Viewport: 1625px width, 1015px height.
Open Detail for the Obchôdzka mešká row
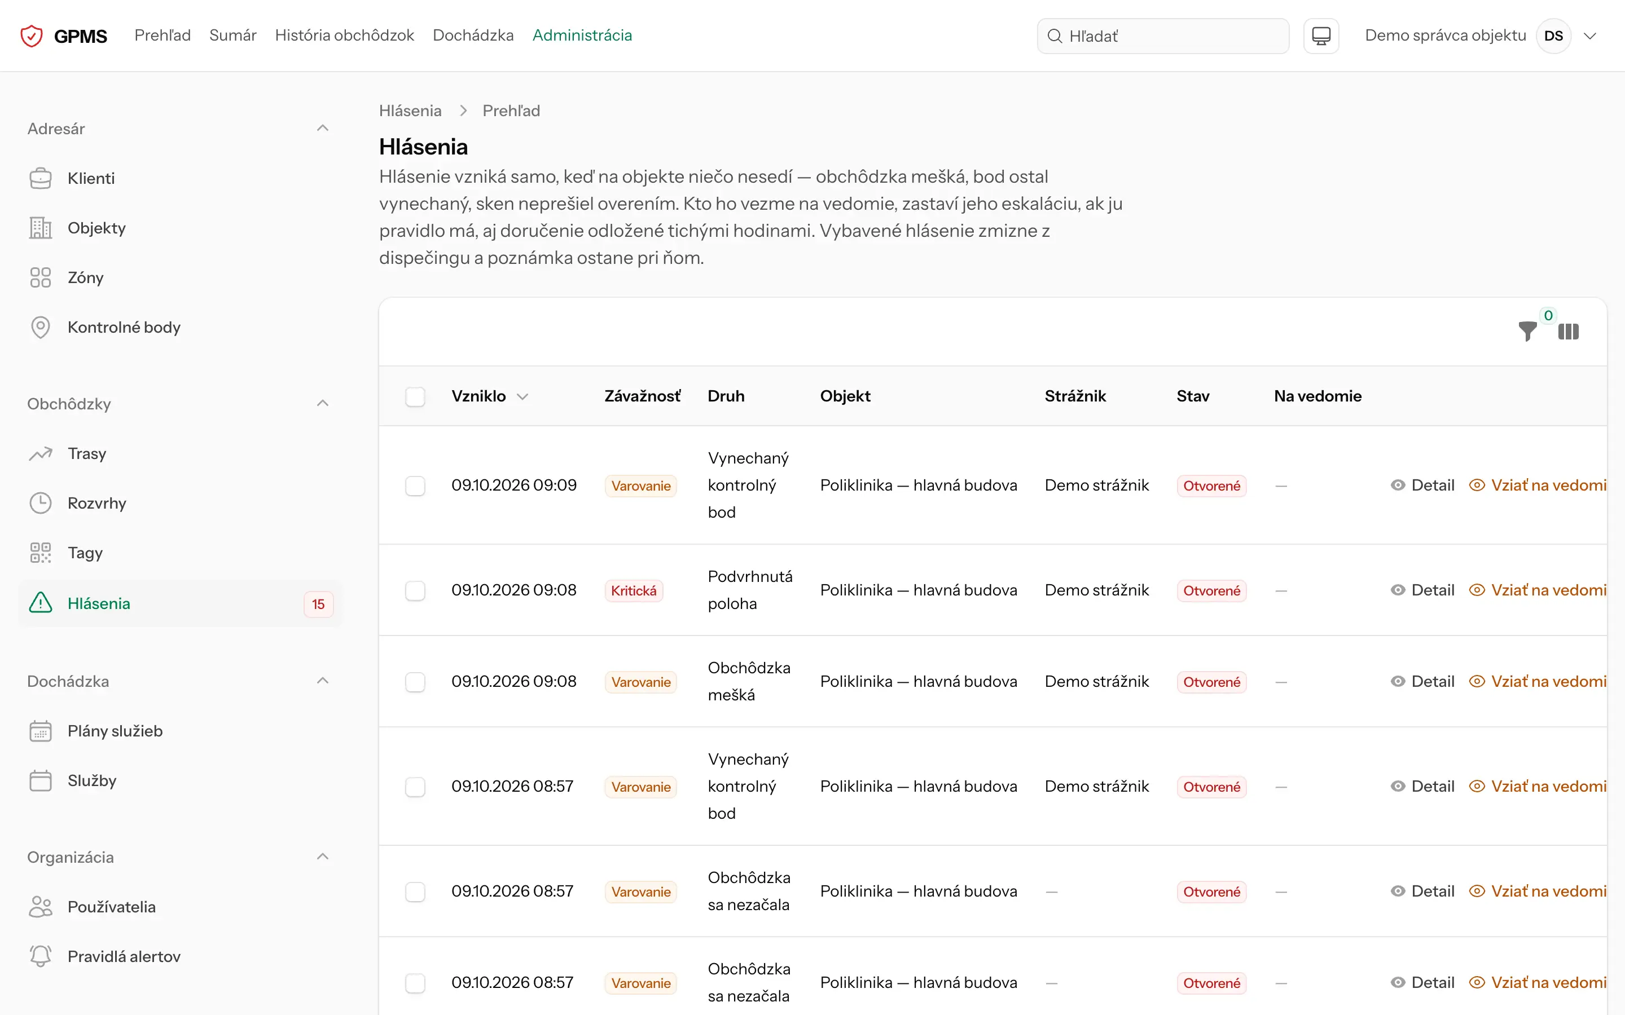tap(1422, 681)
